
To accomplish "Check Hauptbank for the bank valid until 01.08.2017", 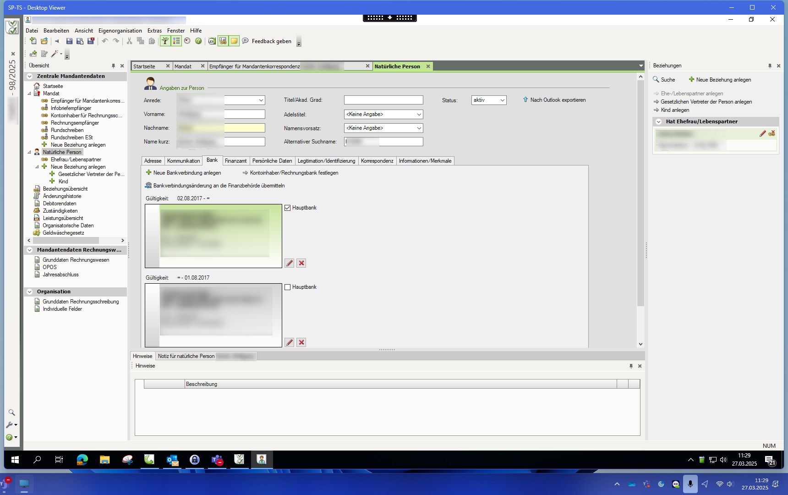I will 288,287.
